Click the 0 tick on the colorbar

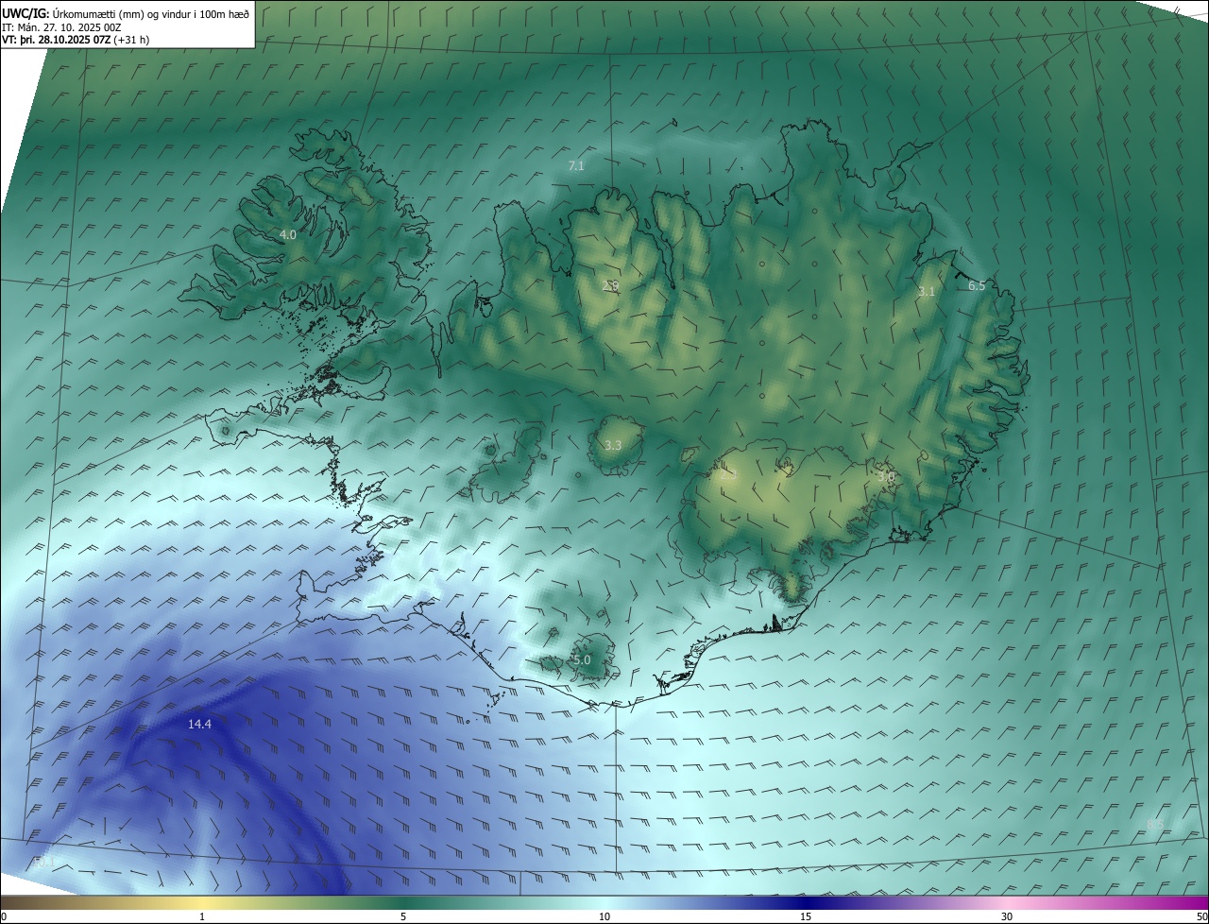click(4, 916)
